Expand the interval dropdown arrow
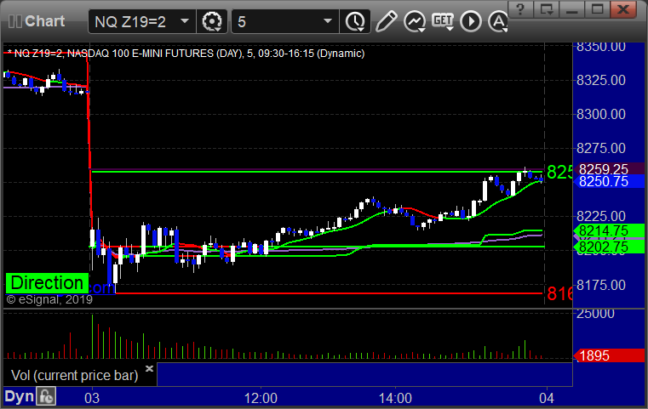Image resolution: width=648 pixels, height=409 pixels. [328, 21]
